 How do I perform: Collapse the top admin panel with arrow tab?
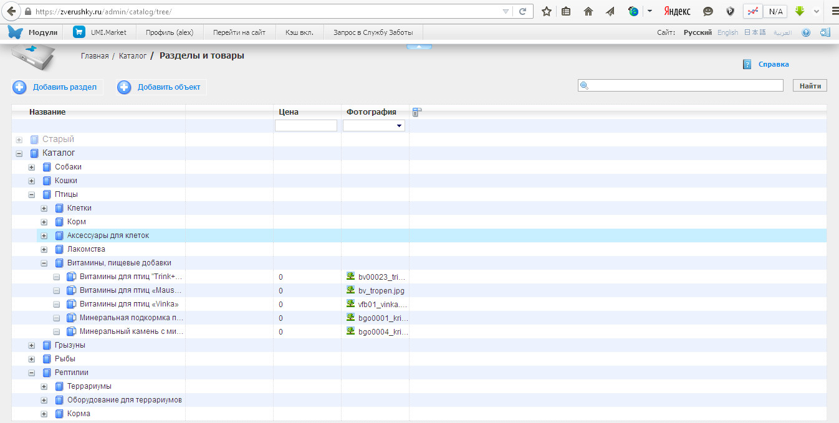419,46
